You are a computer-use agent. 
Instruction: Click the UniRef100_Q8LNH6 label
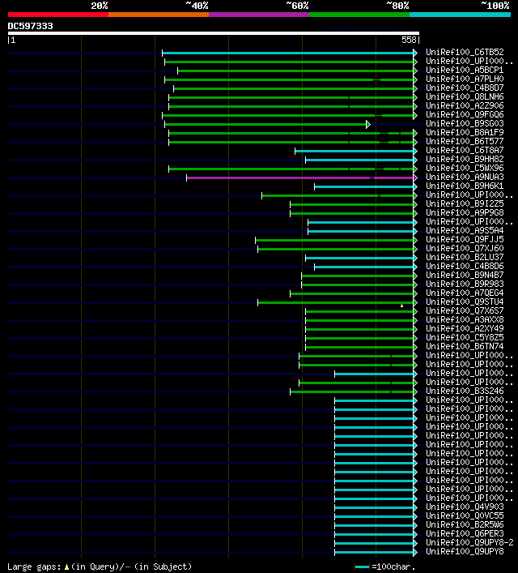[x=465, y=96]
